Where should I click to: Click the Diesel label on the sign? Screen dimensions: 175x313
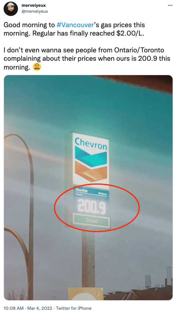91,221
